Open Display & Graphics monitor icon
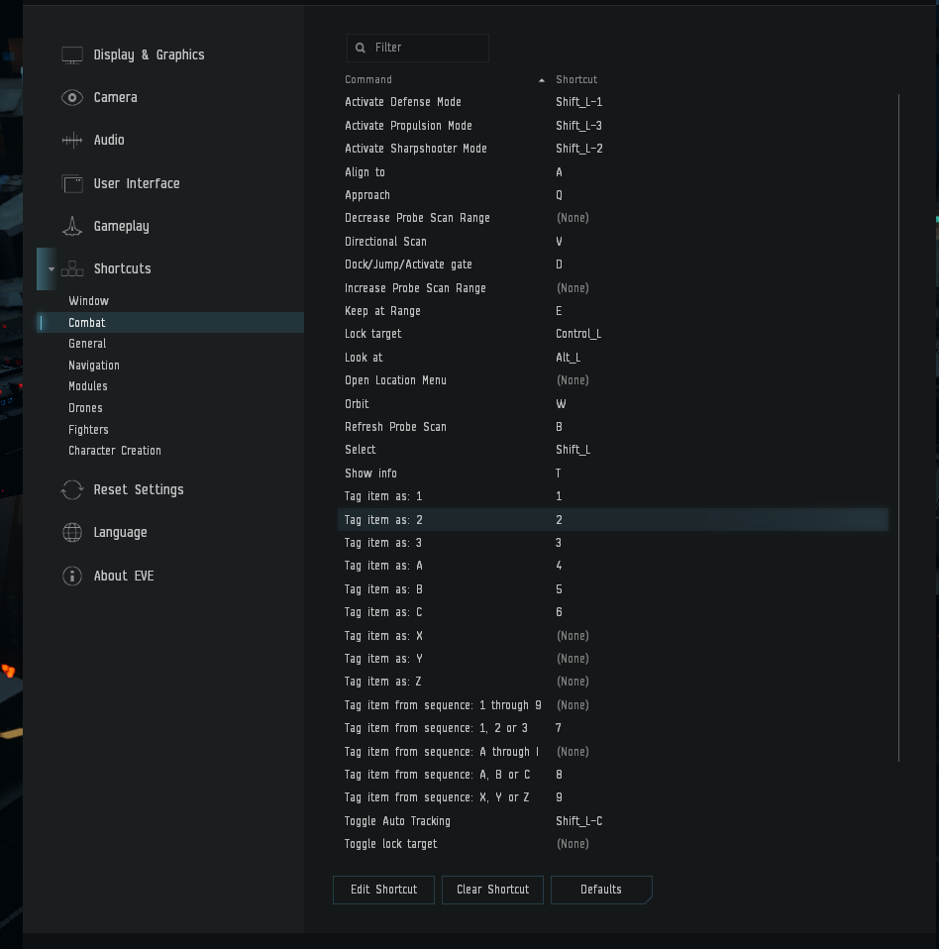The height and width of the screenshot is (949, 939). (72, 55)
